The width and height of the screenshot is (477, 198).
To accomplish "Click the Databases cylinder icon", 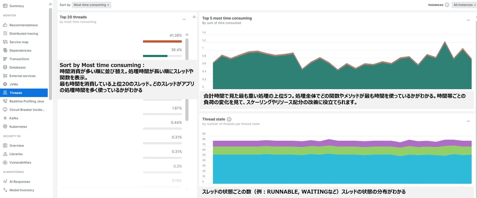I will coord(5,67).
